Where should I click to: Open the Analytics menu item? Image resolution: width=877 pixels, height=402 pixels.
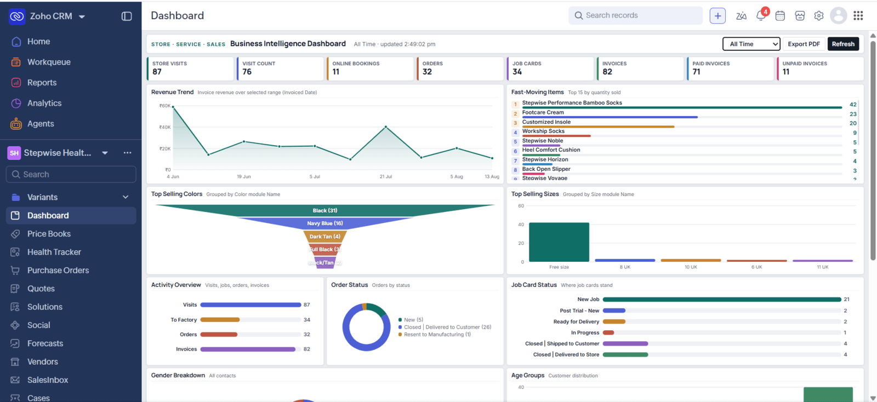71,103
